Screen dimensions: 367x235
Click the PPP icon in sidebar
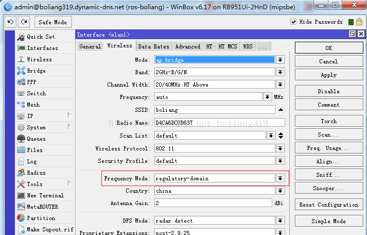21,82
